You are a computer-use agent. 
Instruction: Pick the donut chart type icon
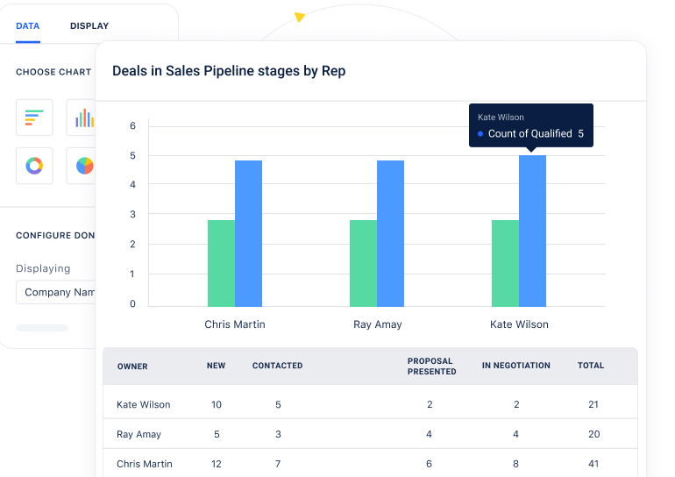point(34,165)
